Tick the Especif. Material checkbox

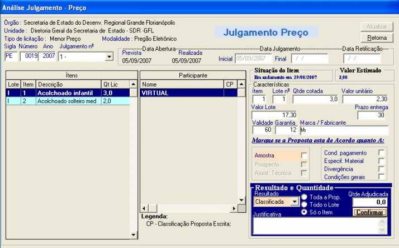tap(381, 161)
